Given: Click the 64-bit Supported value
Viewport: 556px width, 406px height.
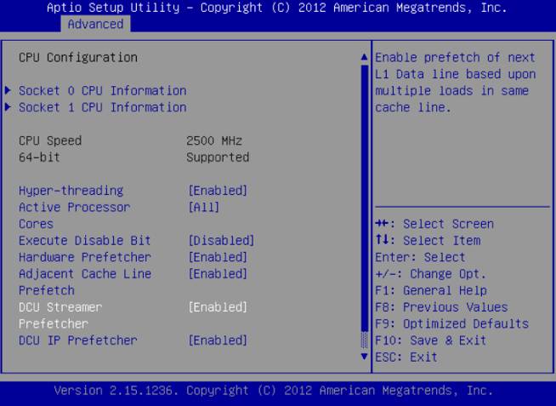Looking at the screenshot, I should click(x=218, y=157).
